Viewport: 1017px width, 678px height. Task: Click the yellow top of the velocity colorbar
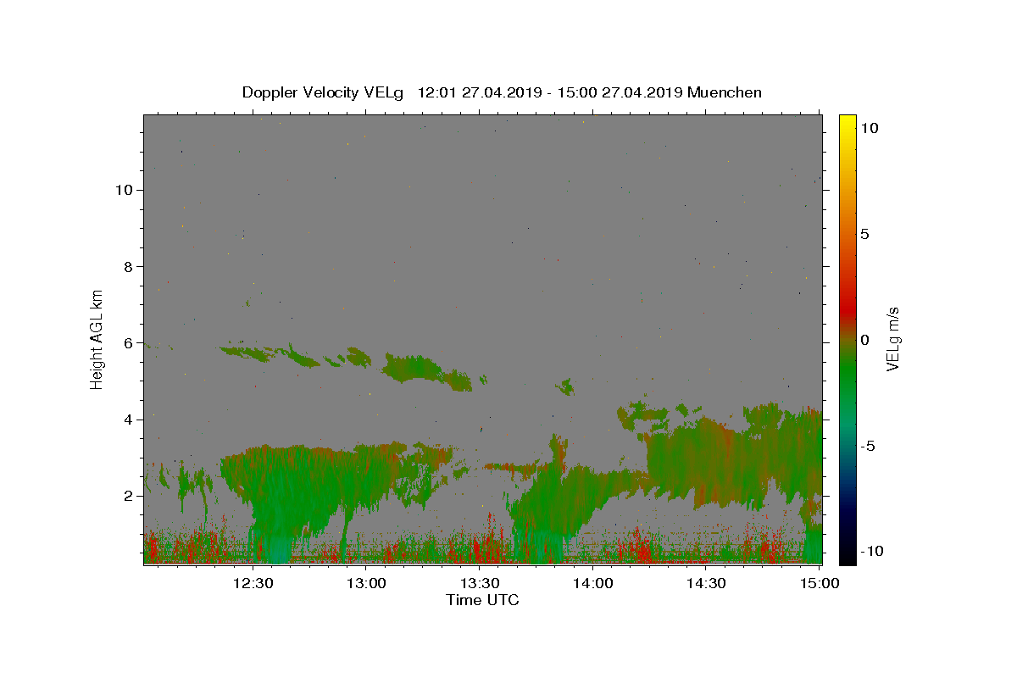pos(847,120)
